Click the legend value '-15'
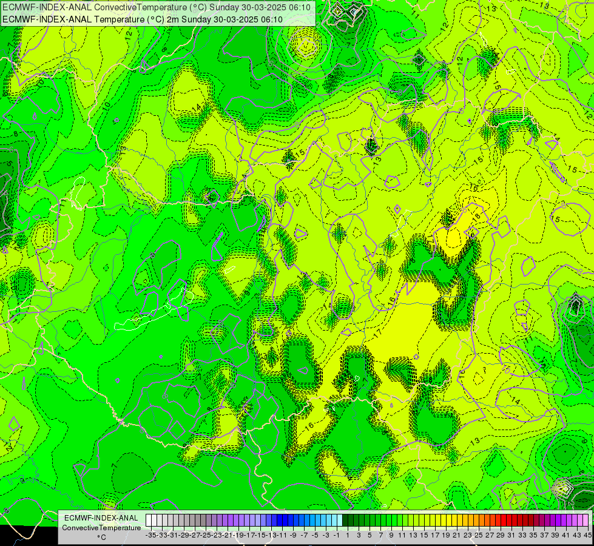This screenshot has width=594, height=546. pos(261,536)
